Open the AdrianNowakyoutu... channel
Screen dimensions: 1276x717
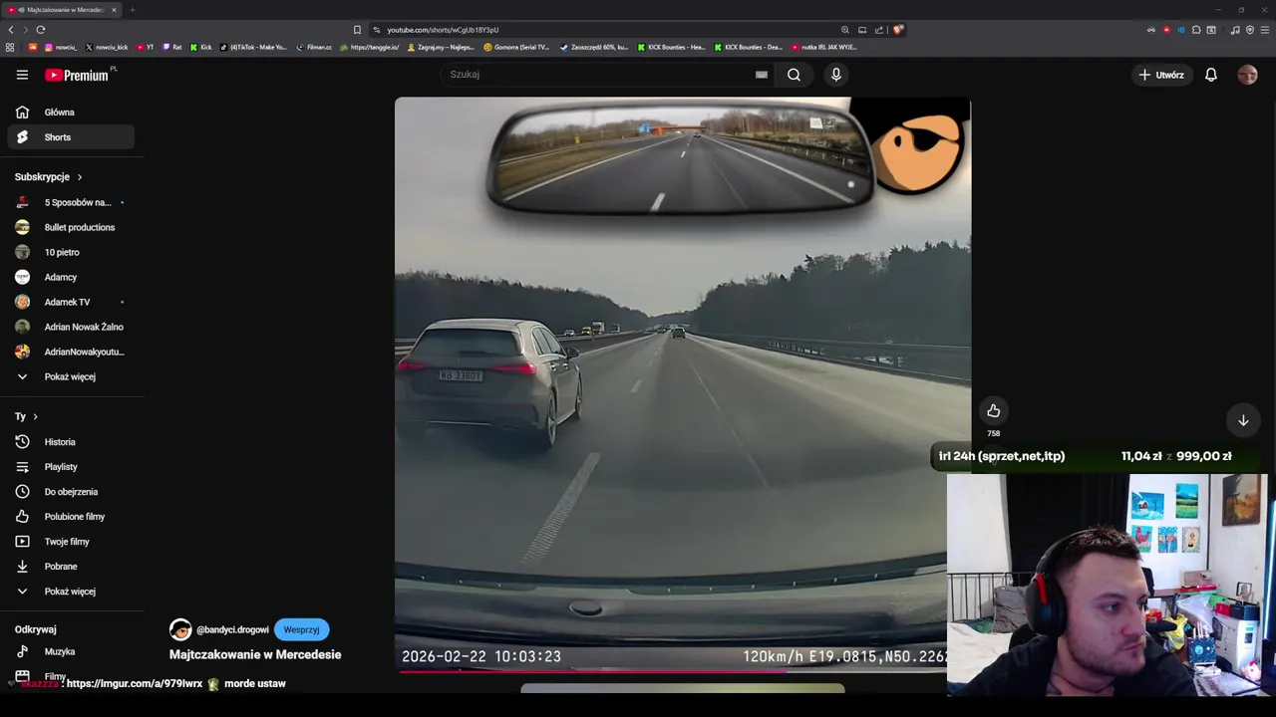[x=71, y=352]
